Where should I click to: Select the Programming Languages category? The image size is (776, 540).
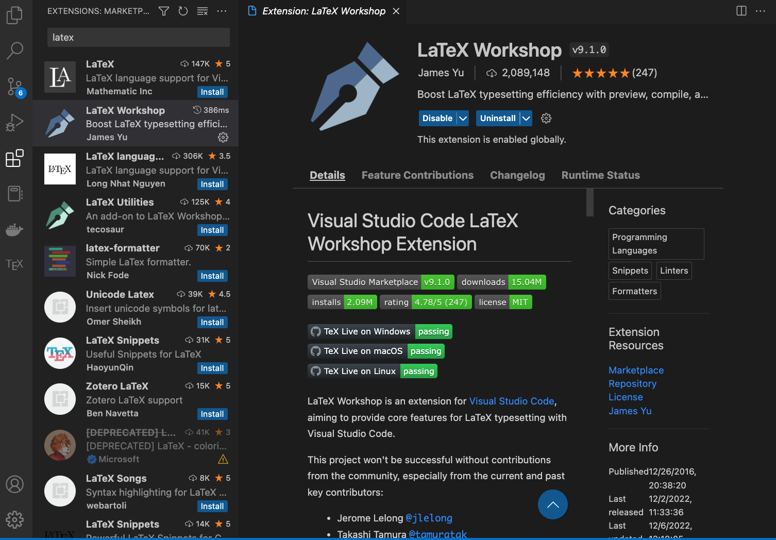point(656,244)
